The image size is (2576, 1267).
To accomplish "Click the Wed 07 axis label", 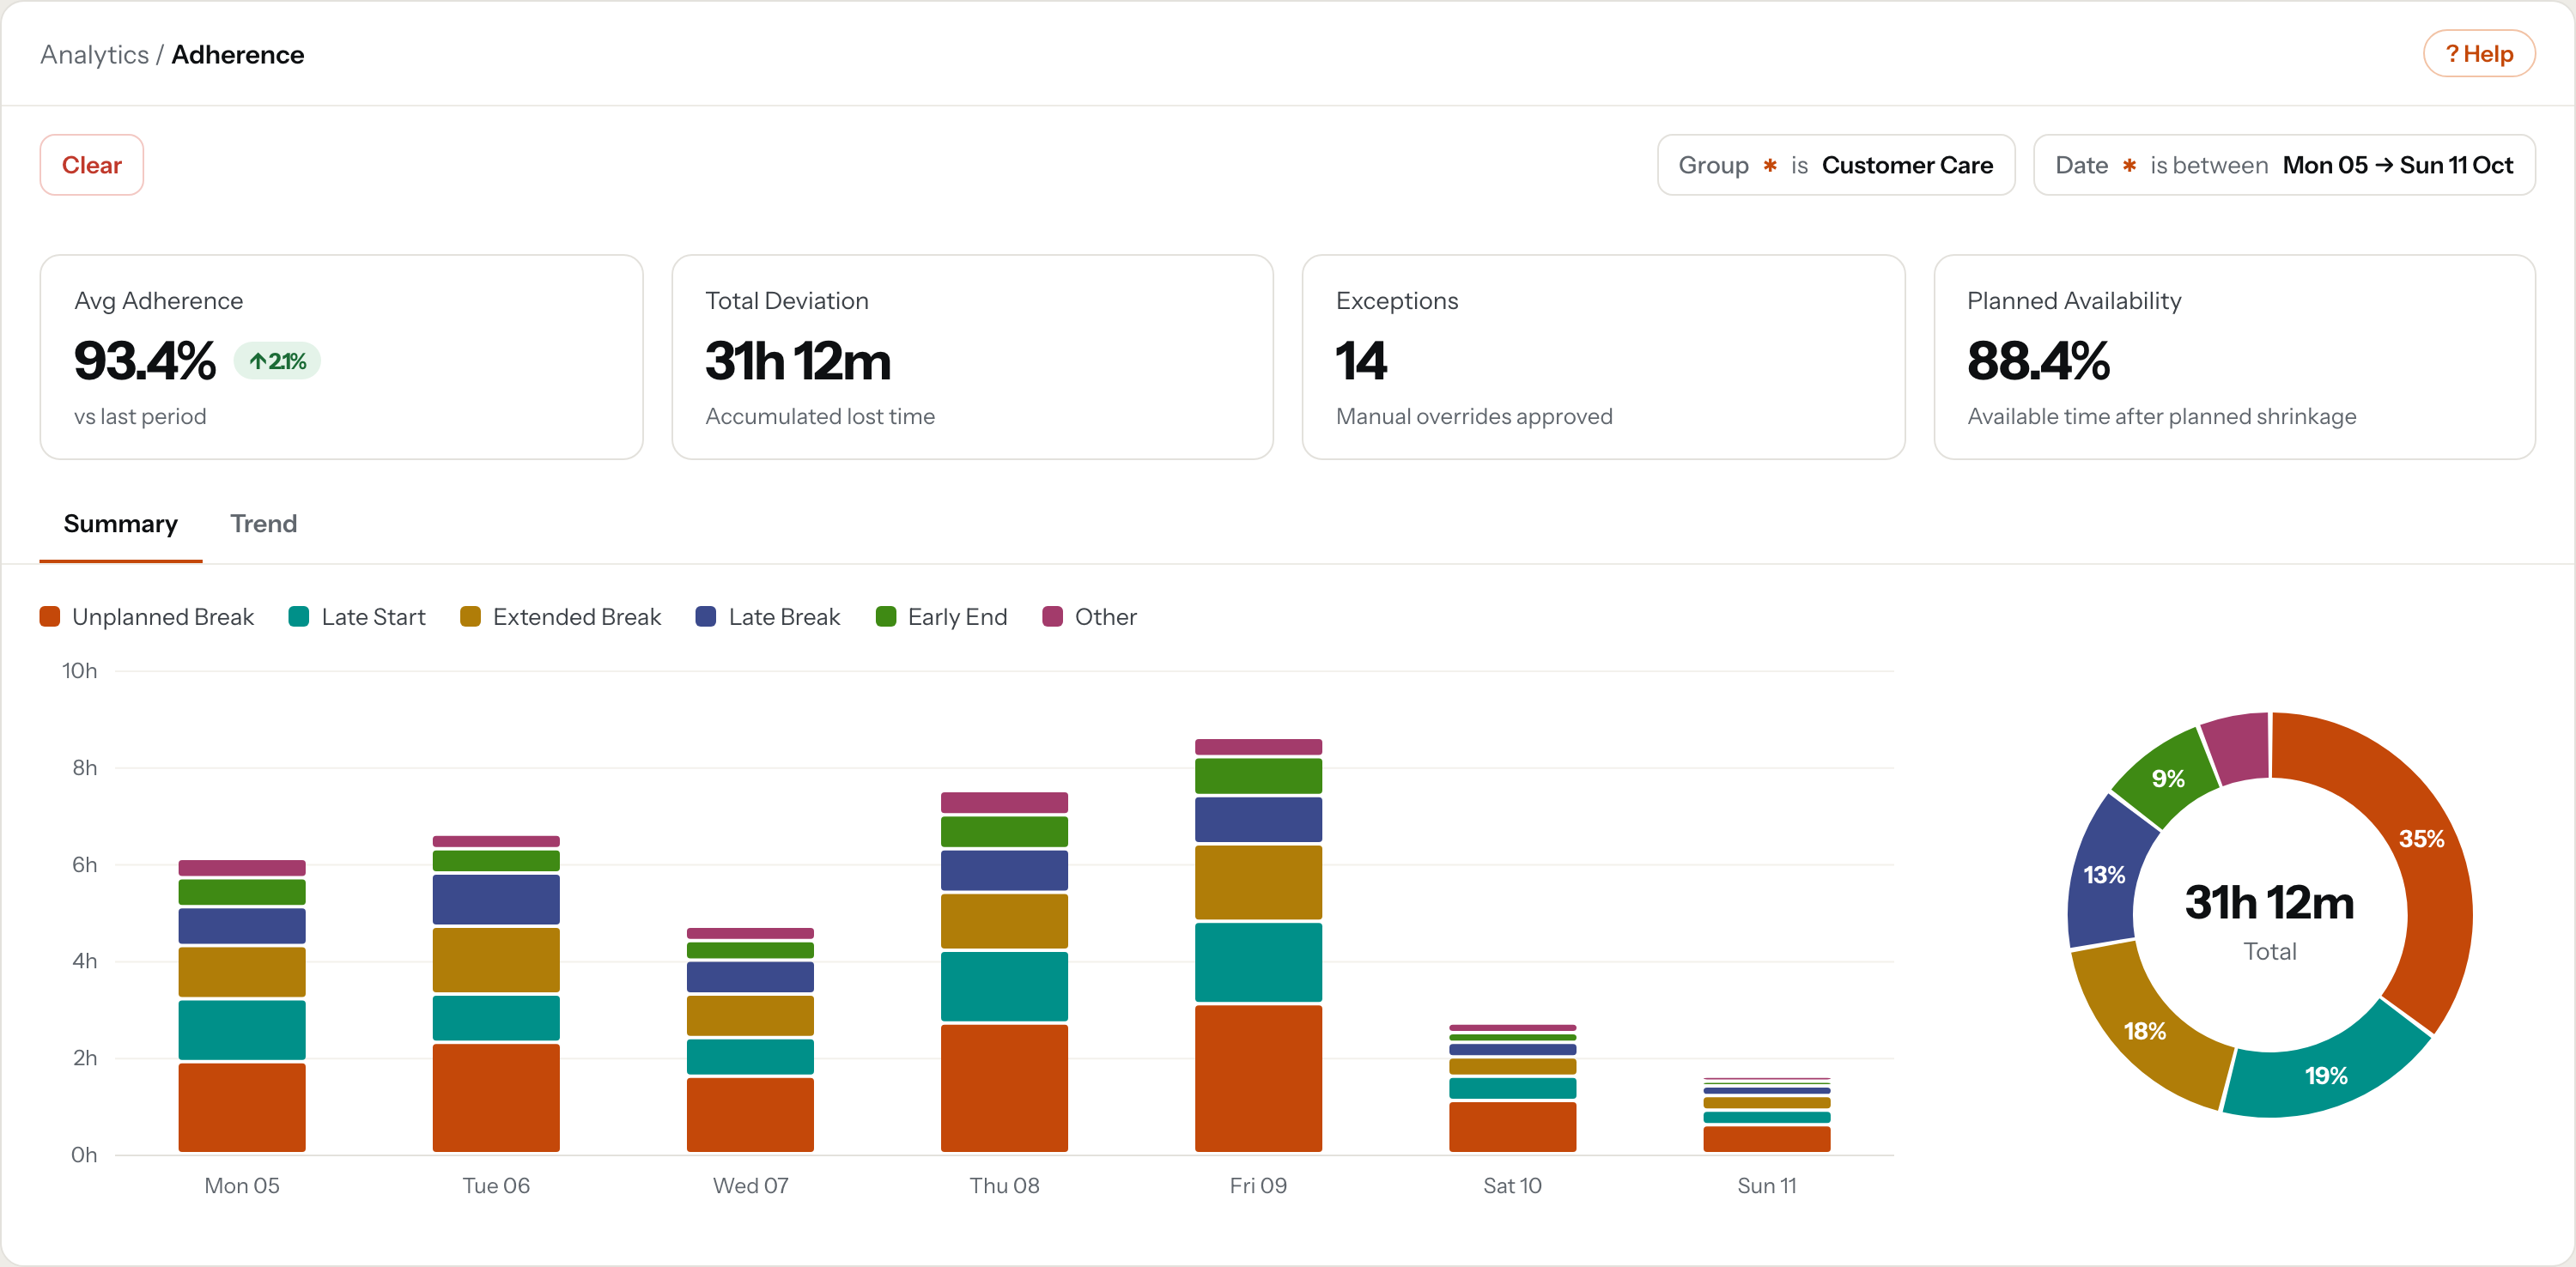I will (x=750, y=1185).
